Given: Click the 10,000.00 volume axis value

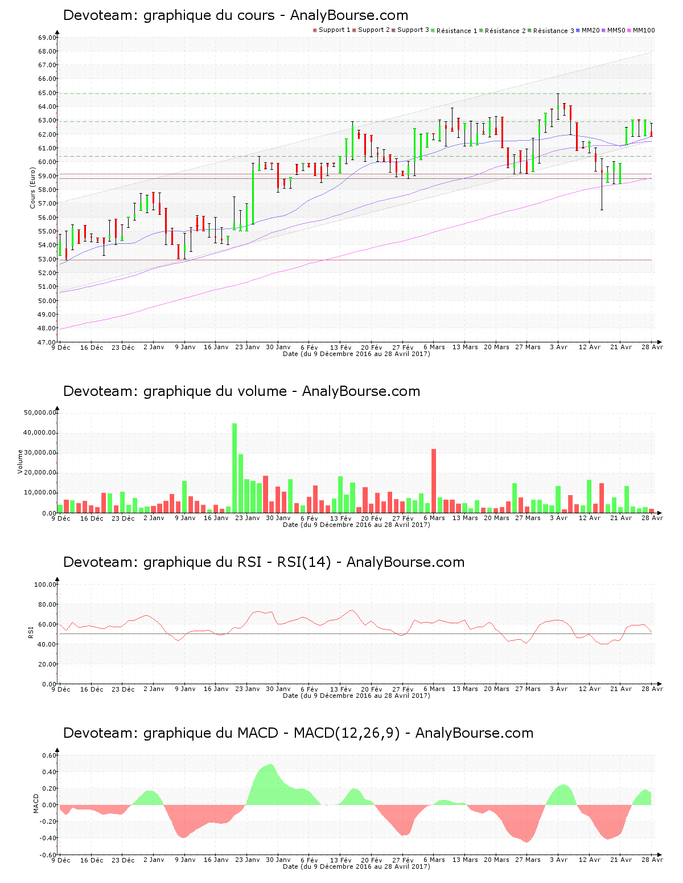Looking at the screenshot, I should tap(40, 493).
